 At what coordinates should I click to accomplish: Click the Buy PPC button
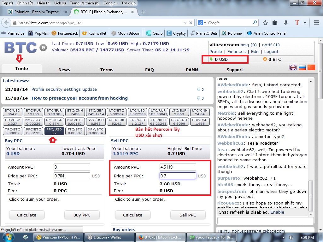pos(82,215)
